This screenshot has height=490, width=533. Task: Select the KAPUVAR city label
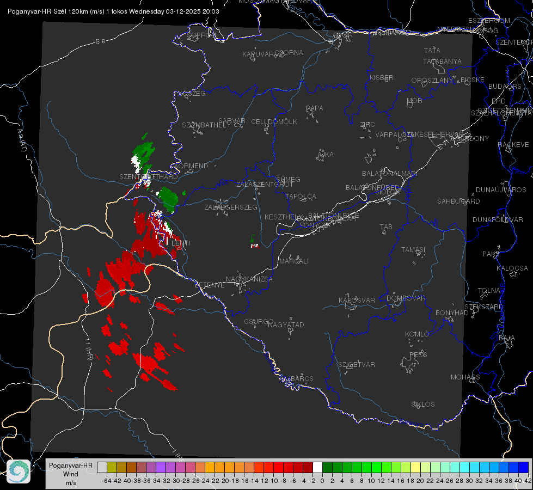click(x=259, y=54)
